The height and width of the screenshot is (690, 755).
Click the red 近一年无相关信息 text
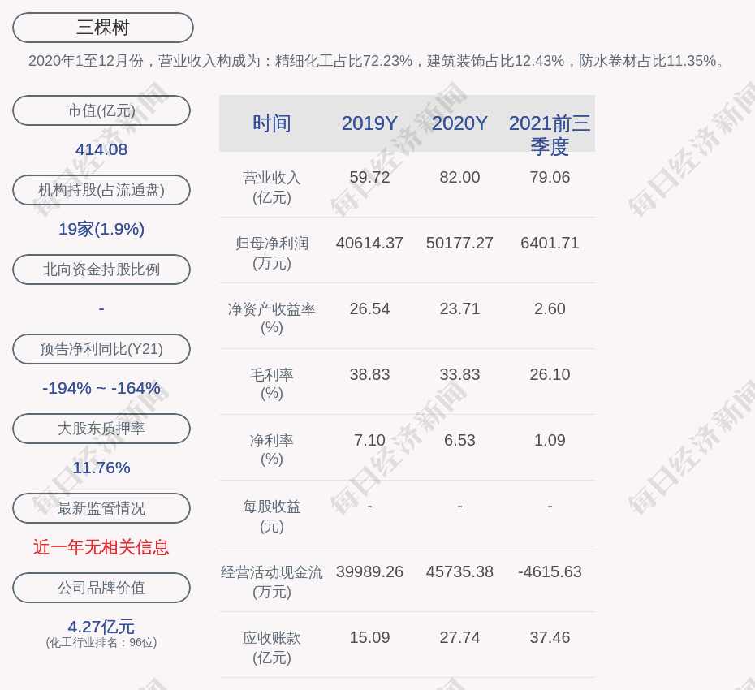pyautogui.click(x=101, y=547)
